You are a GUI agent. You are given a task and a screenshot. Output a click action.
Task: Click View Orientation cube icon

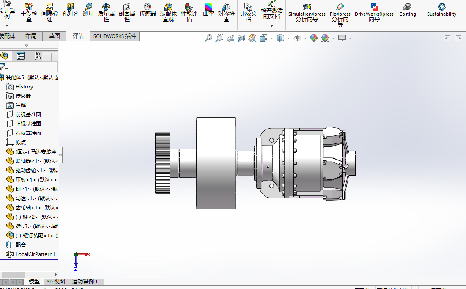tap(263, 38)
